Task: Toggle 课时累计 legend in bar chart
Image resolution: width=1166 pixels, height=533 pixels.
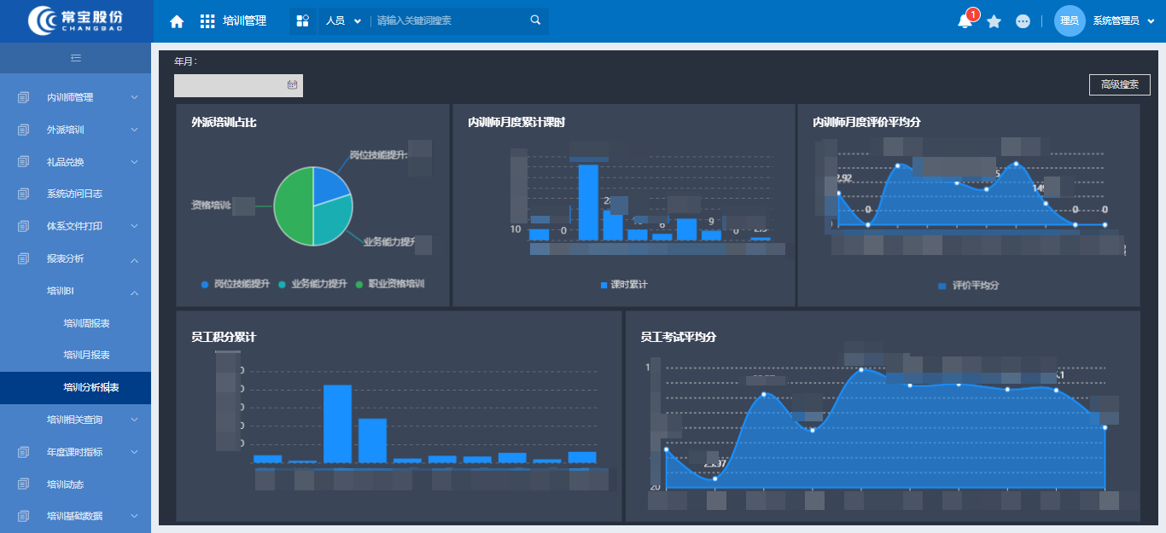Action: [x=624, y=285]
